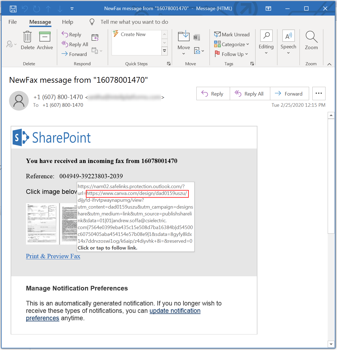Switch to the File tab

[12, 22]
